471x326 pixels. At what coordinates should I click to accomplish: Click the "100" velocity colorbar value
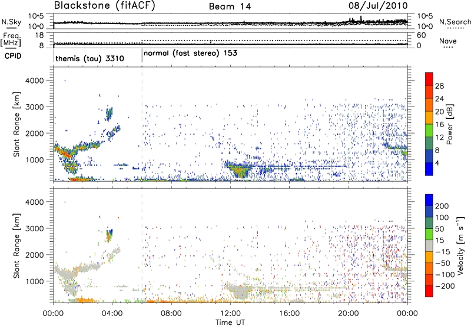(x=442, y=218)
